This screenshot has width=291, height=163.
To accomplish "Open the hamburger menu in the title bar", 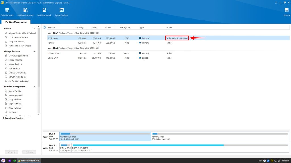I will [x=276, y=3].
